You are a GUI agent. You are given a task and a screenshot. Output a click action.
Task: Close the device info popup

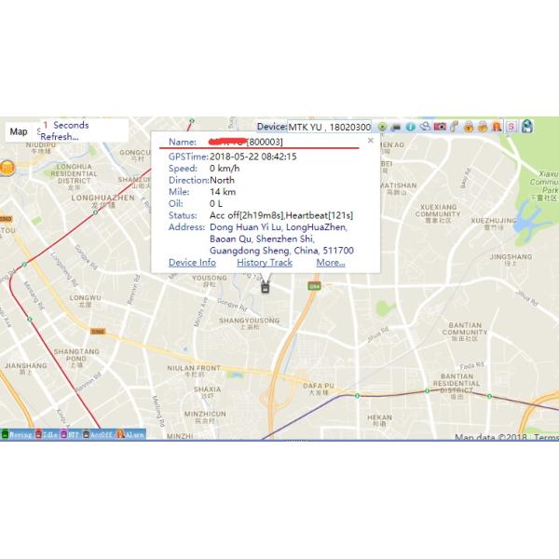(x=370, y=141)
